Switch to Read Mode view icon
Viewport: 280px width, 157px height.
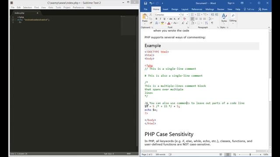(221, 154)
